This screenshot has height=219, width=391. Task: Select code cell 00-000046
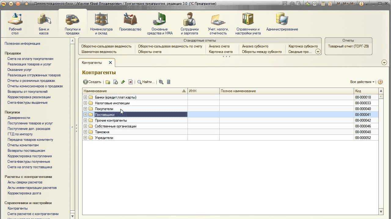click(x=366, y=126)
